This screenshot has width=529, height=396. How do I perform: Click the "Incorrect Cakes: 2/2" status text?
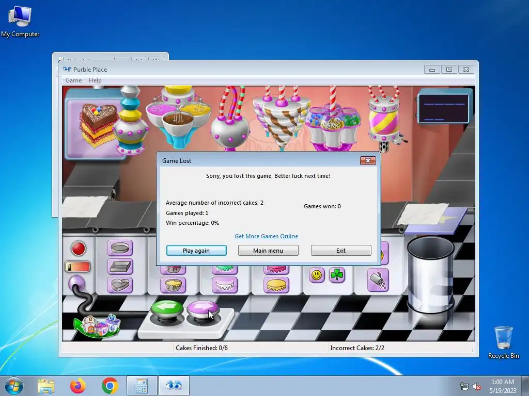pos(357,348)
